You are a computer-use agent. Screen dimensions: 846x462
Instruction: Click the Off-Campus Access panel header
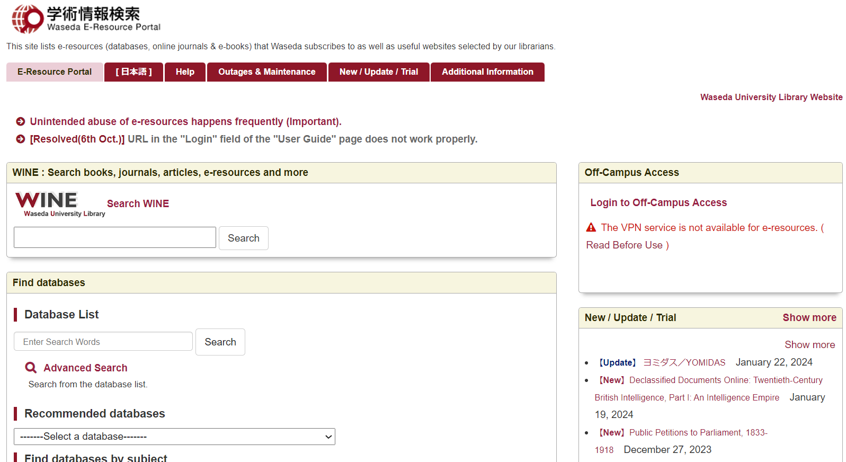[710, 173]
